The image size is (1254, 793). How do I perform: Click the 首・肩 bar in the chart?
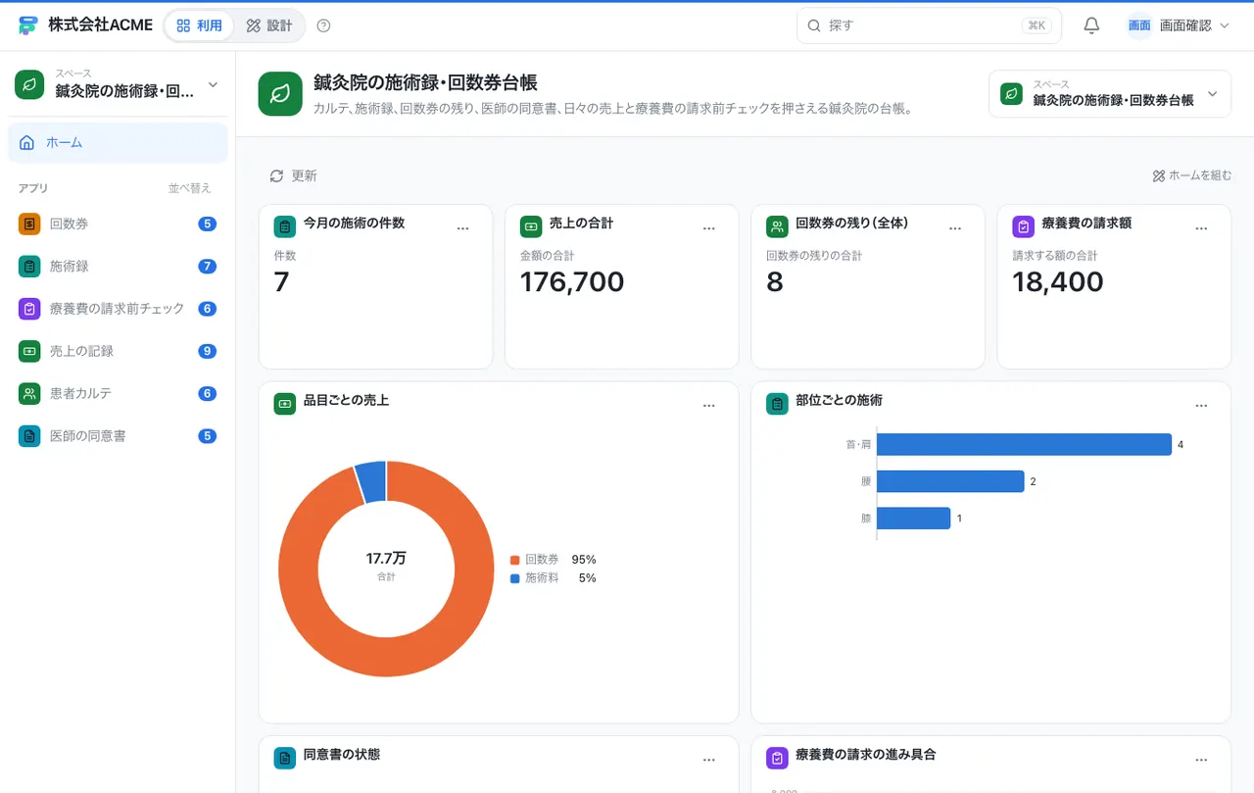click(x=1024, y=444)
